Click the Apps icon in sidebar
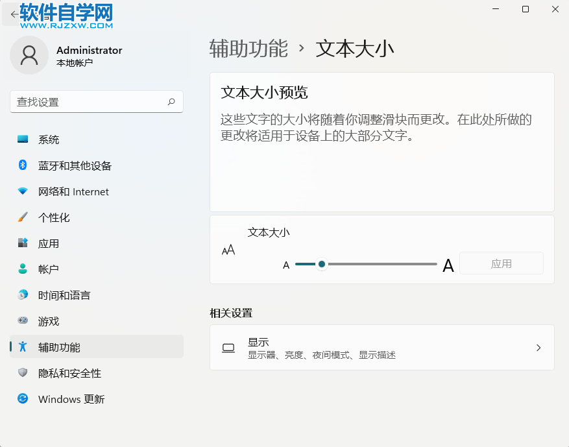Viewport: 569px width, 447px height. 23,243
